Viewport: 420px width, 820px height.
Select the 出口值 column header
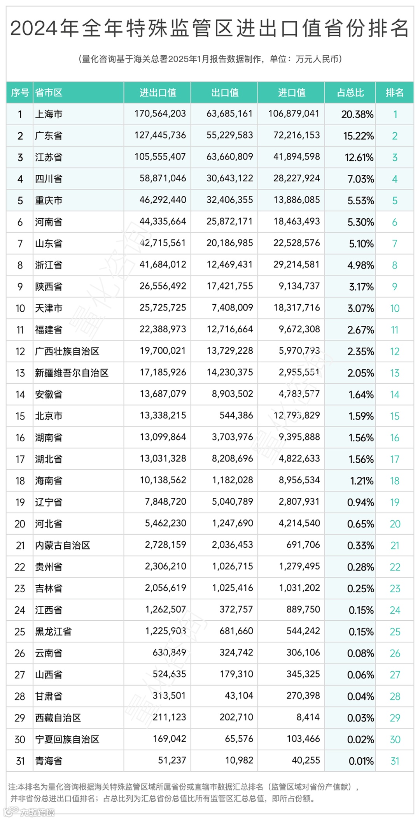(225, 93)
